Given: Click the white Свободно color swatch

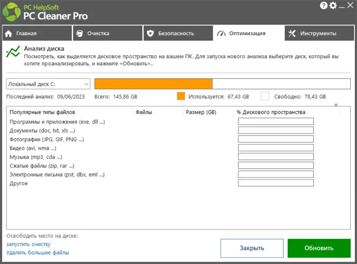Looking at the screenshot, I should click(x=265, y=96).
